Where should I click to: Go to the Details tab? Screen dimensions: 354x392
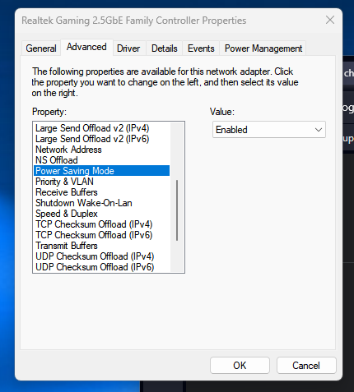tap(165, 48)
